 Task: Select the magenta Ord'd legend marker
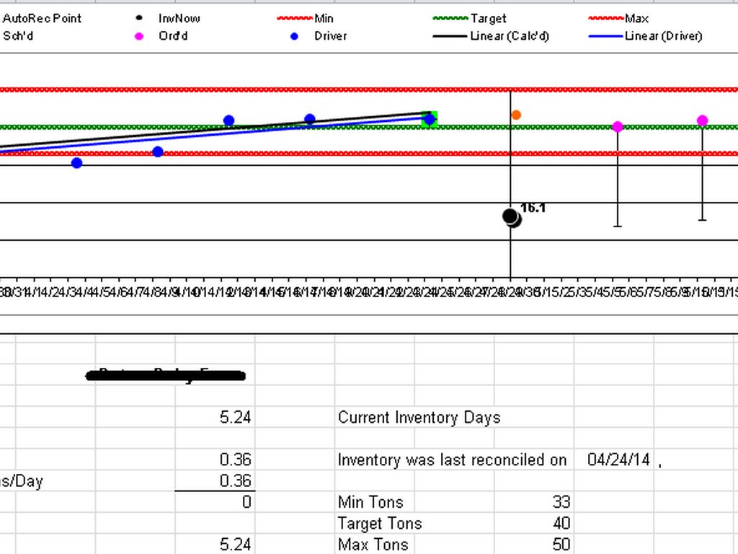139,36
